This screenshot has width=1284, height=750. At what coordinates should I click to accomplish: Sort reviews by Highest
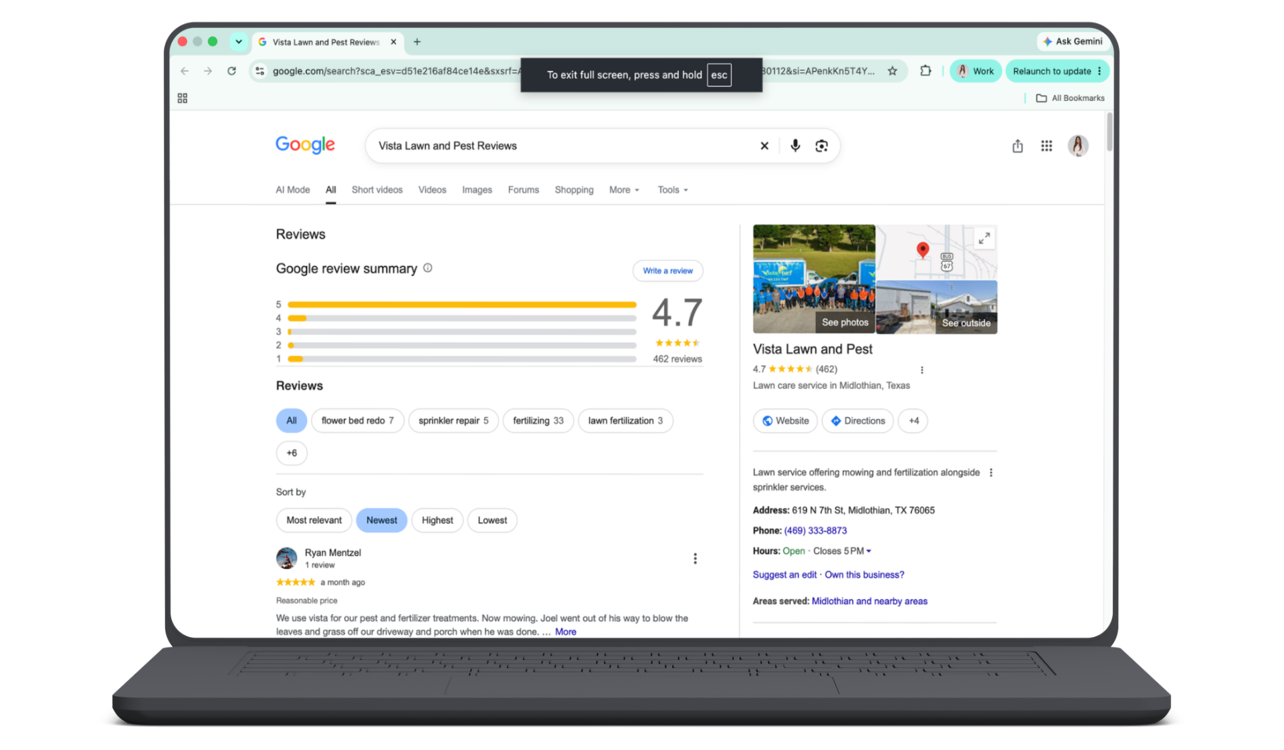click(x=437, y=520)
